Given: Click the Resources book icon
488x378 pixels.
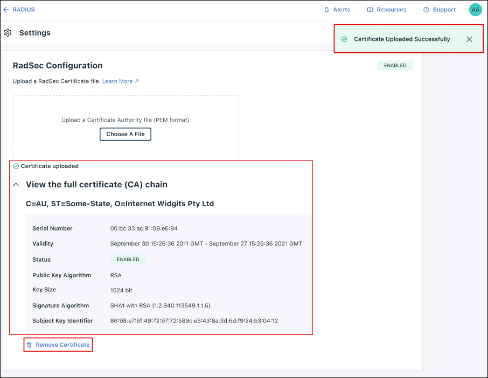Looking at the screenshot, I should [370, 10].
